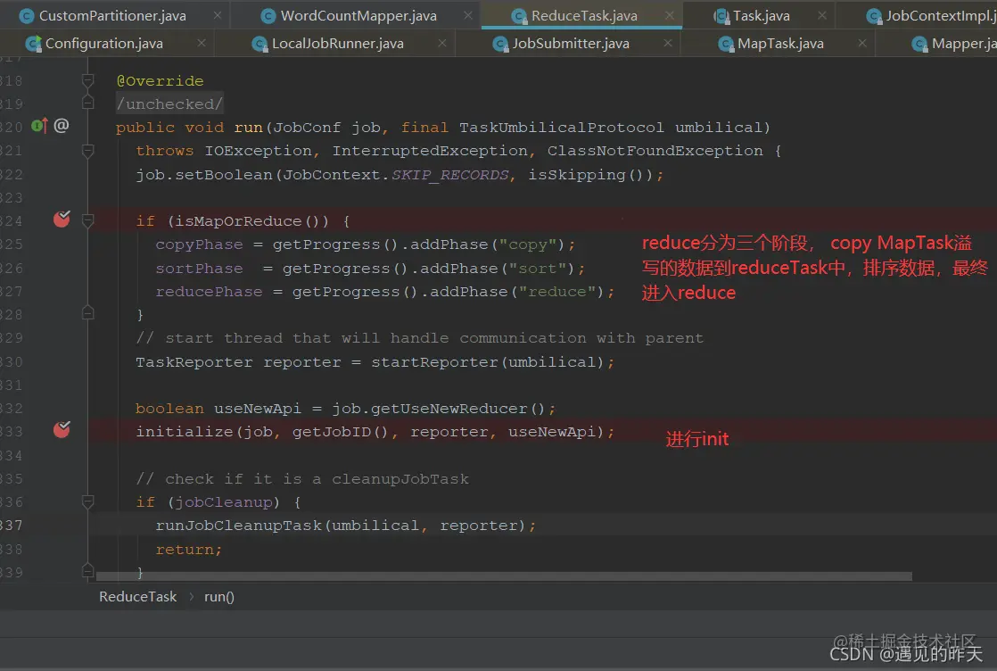The height and width of the screenshot is (671, 997).
Task: Switch to the Task.java tab
Action: click(761, 15)
